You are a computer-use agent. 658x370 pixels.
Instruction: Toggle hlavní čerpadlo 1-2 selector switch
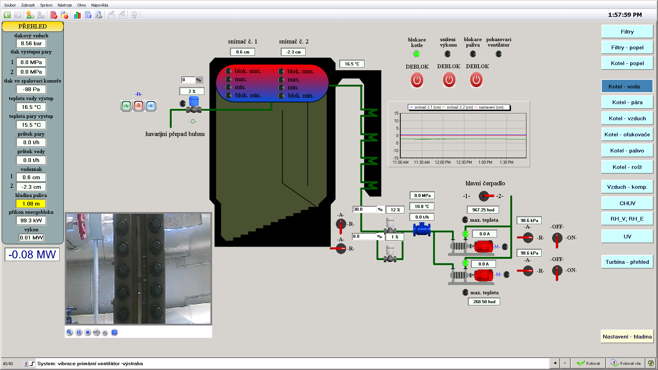484,196
